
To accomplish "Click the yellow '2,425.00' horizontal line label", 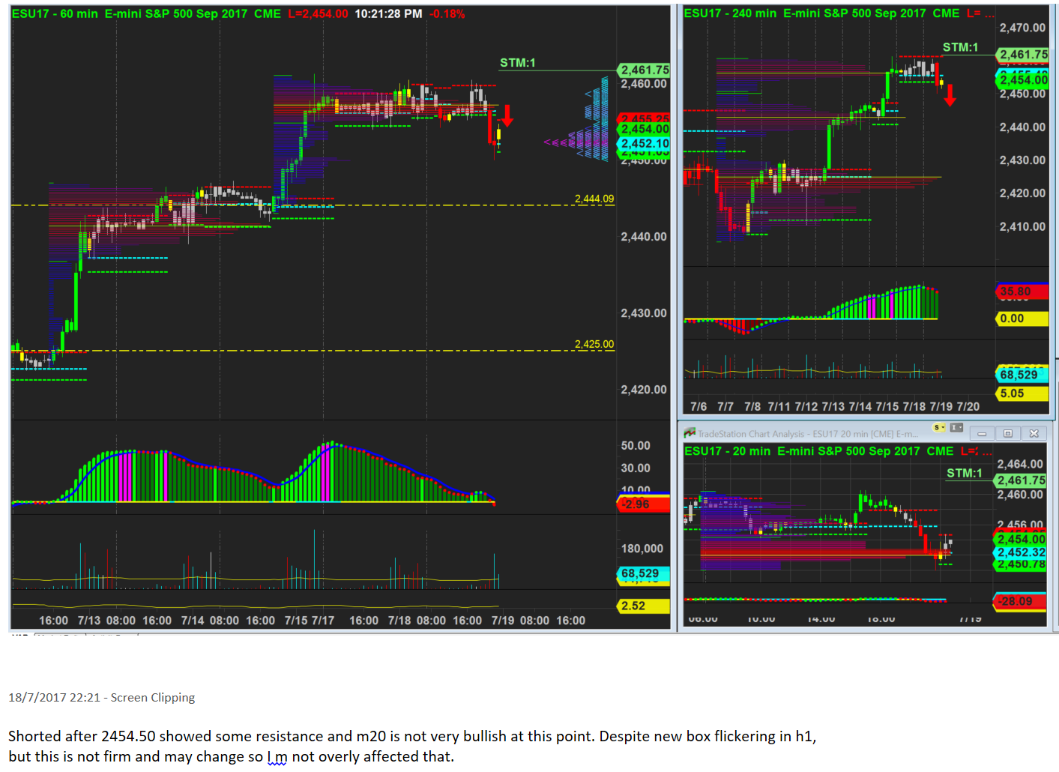I will click(x=594, y=344).
